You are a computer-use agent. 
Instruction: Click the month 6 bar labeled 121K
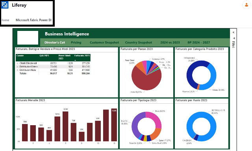(x=65, y=126)
